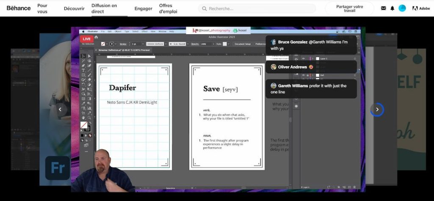Open the Diffusion en direct tab
434x201 pixels.
pos(104,8)
